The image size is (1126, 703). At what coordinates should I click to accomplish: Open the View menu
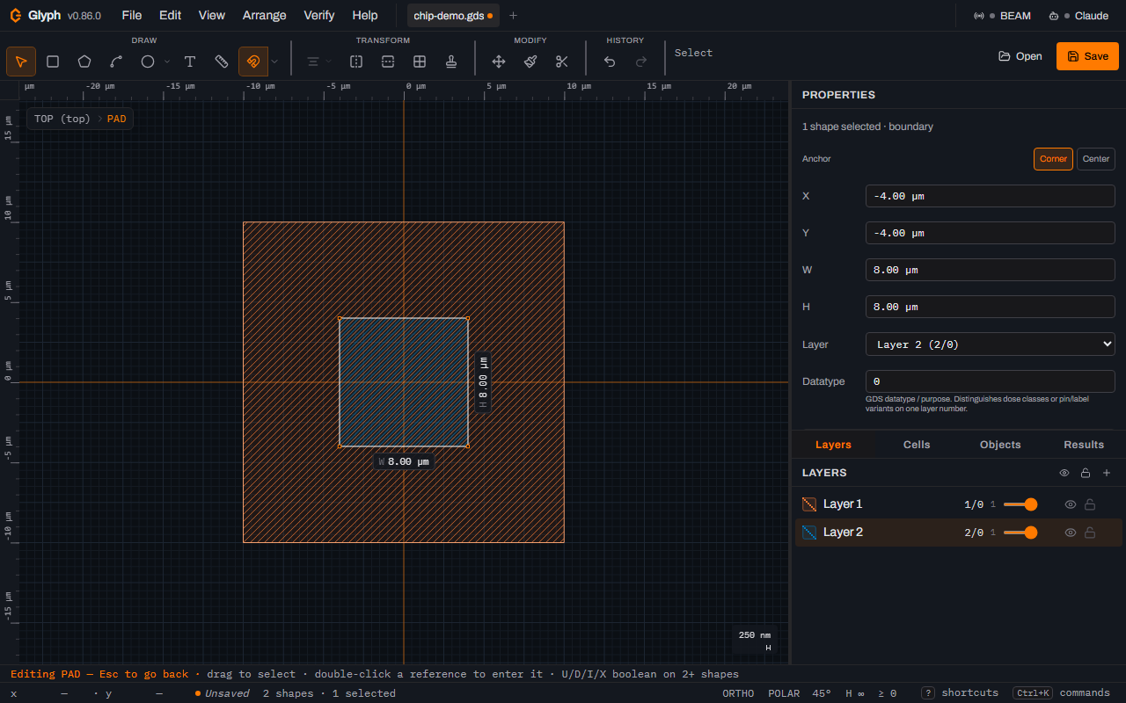[212, 16]
